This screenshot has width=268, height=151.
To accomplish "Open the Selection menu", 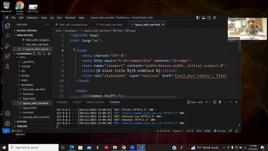I will [32, 18].
